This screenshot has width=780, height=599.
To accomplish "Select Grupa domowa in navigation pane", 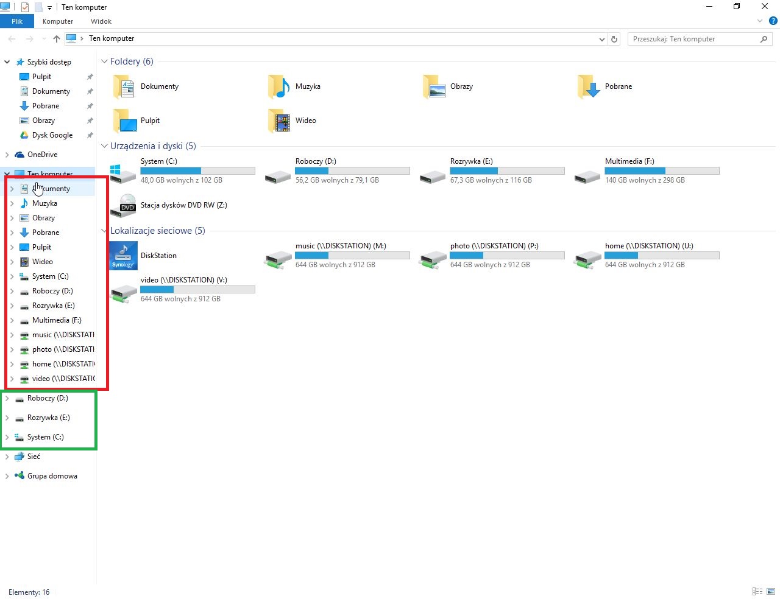I will (x=52, y=476).
